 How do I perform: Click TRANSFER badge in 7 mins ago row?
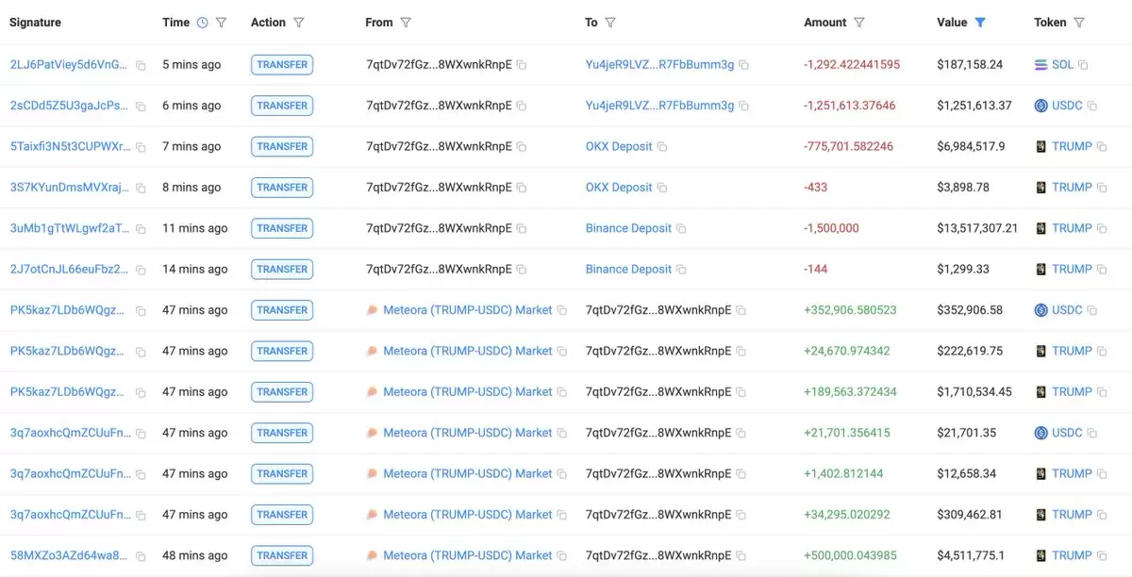(282, 146)
